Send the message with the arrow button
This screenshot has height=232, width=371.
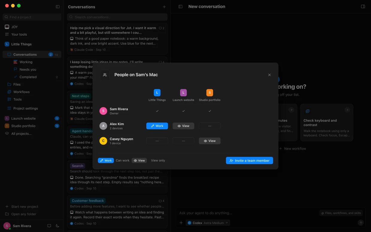tap(361, 223)
